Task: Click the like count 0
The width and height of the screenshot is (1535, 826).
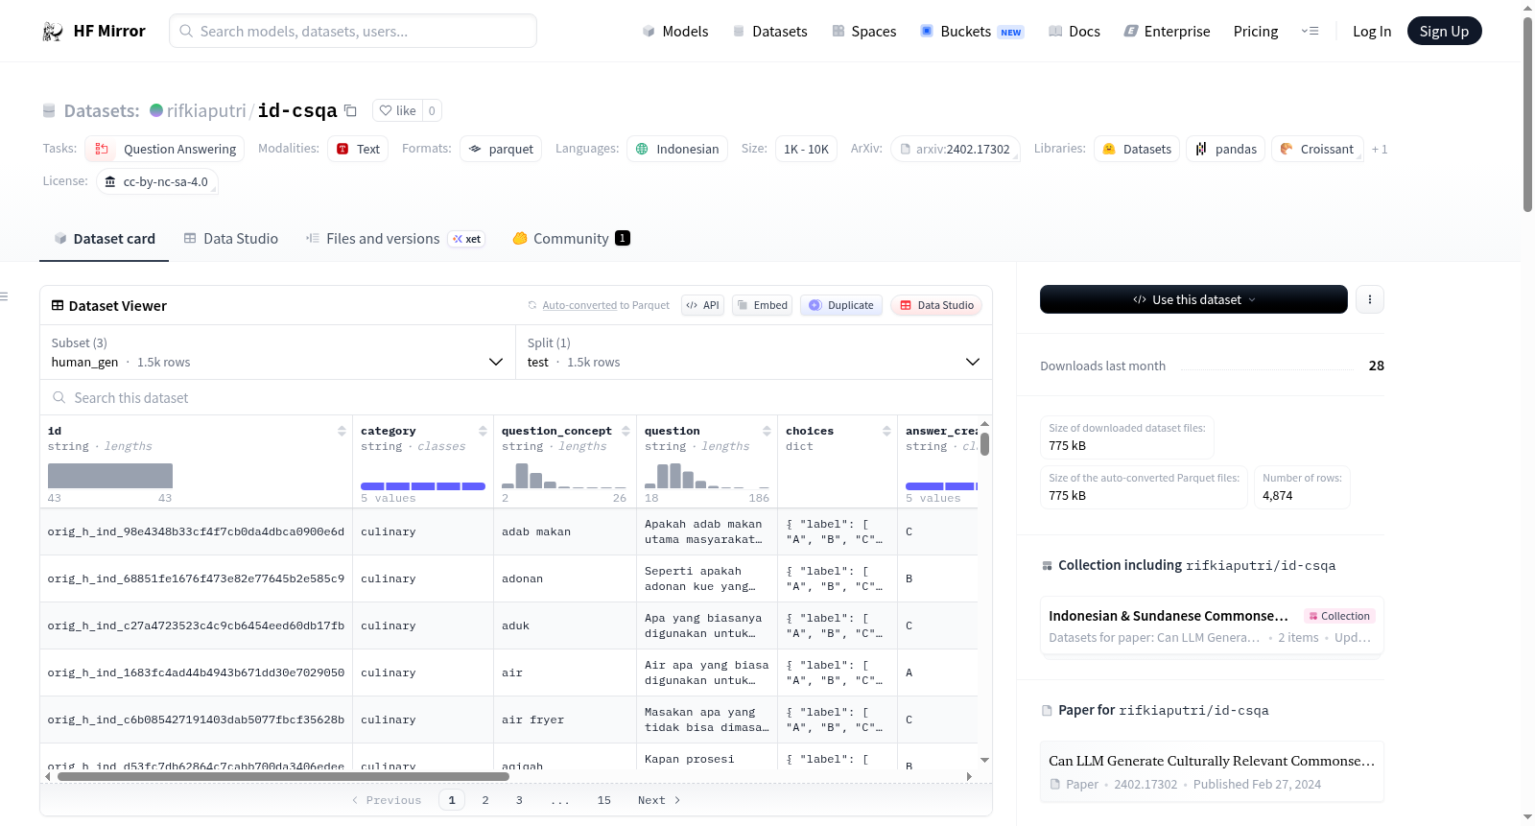Action: 432,110
